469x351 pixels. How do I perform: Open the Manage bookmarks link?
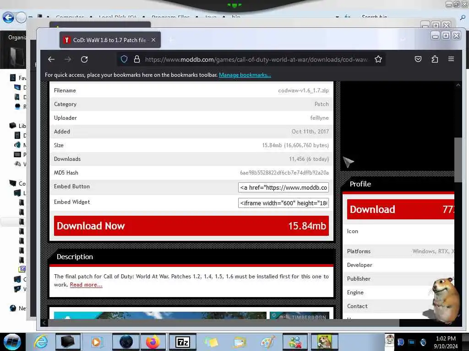pyautogui.click(x=245, y=75)
